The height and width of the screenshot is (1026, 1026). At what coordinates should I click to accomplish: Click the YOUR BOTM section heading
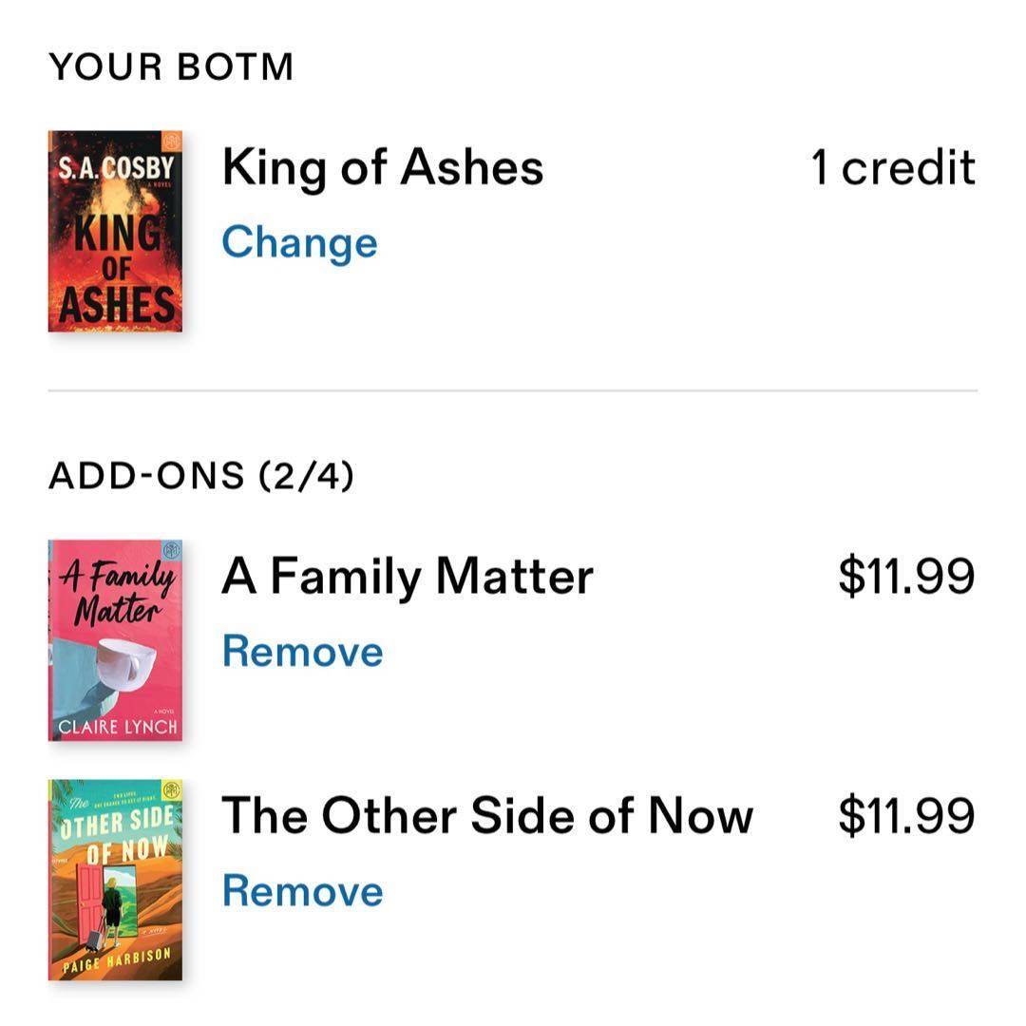[x=171, y=67]
